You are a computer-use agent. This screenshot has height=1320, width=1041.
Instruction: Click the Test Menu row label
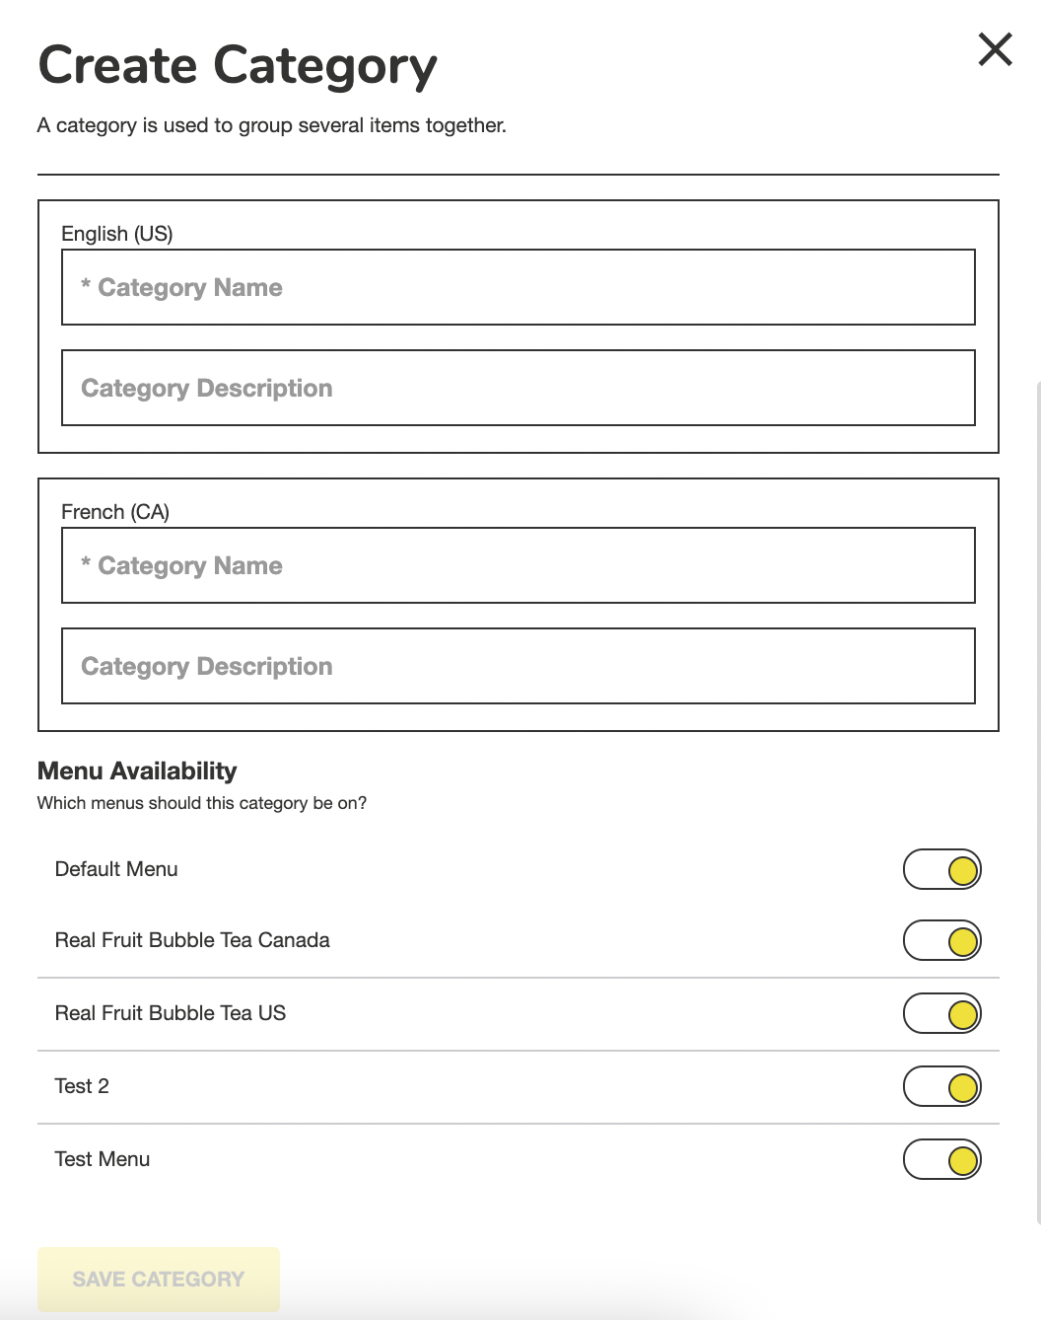103,1159
